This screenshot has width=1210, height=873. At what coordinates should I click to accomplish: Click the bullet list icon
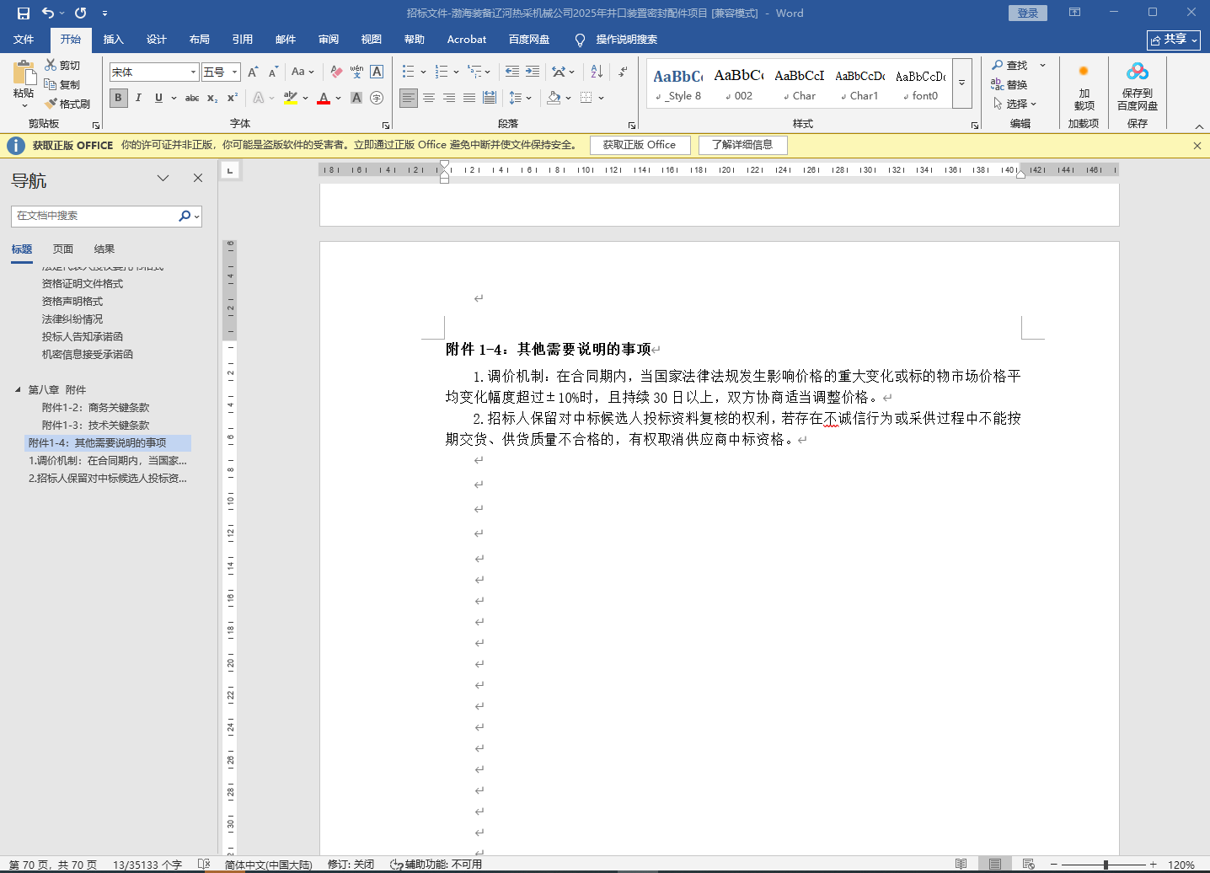[x=409, y=72]
